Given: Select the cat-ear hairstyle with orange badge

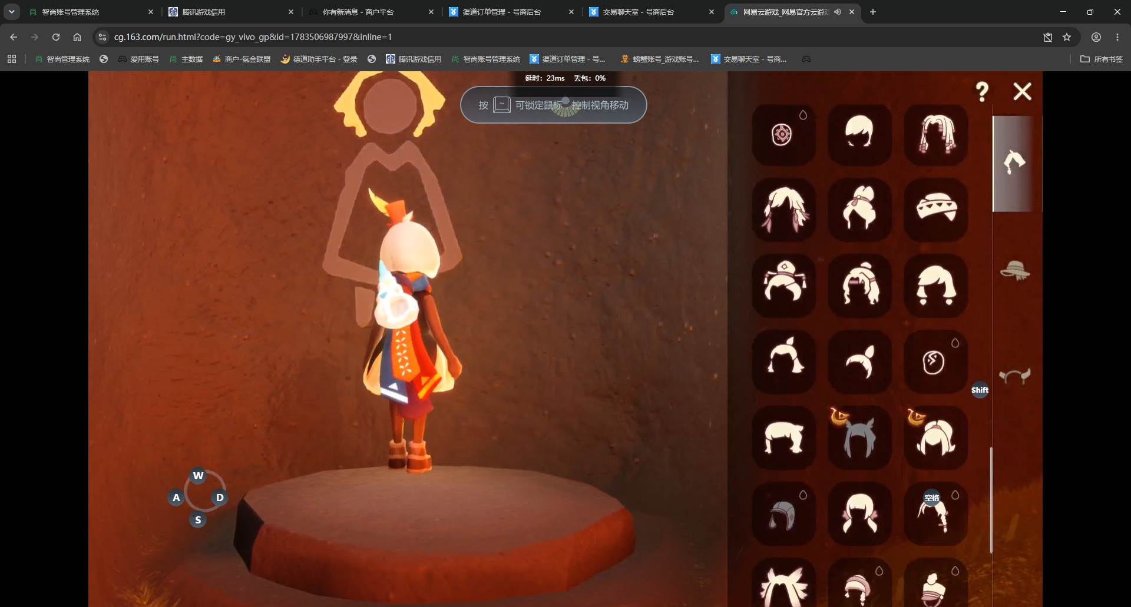Looking at the screenshot, I should pos(859,438).
